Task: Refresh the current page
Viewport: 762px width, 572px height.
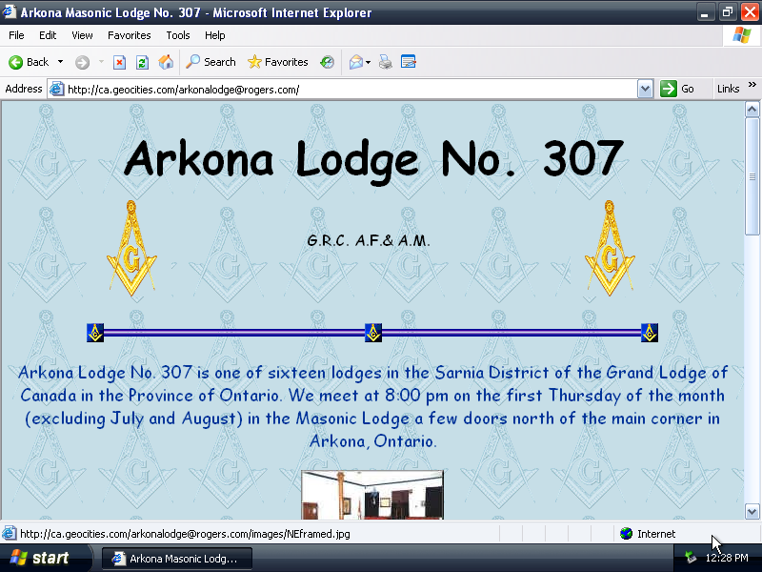Action: pos(142,62)
